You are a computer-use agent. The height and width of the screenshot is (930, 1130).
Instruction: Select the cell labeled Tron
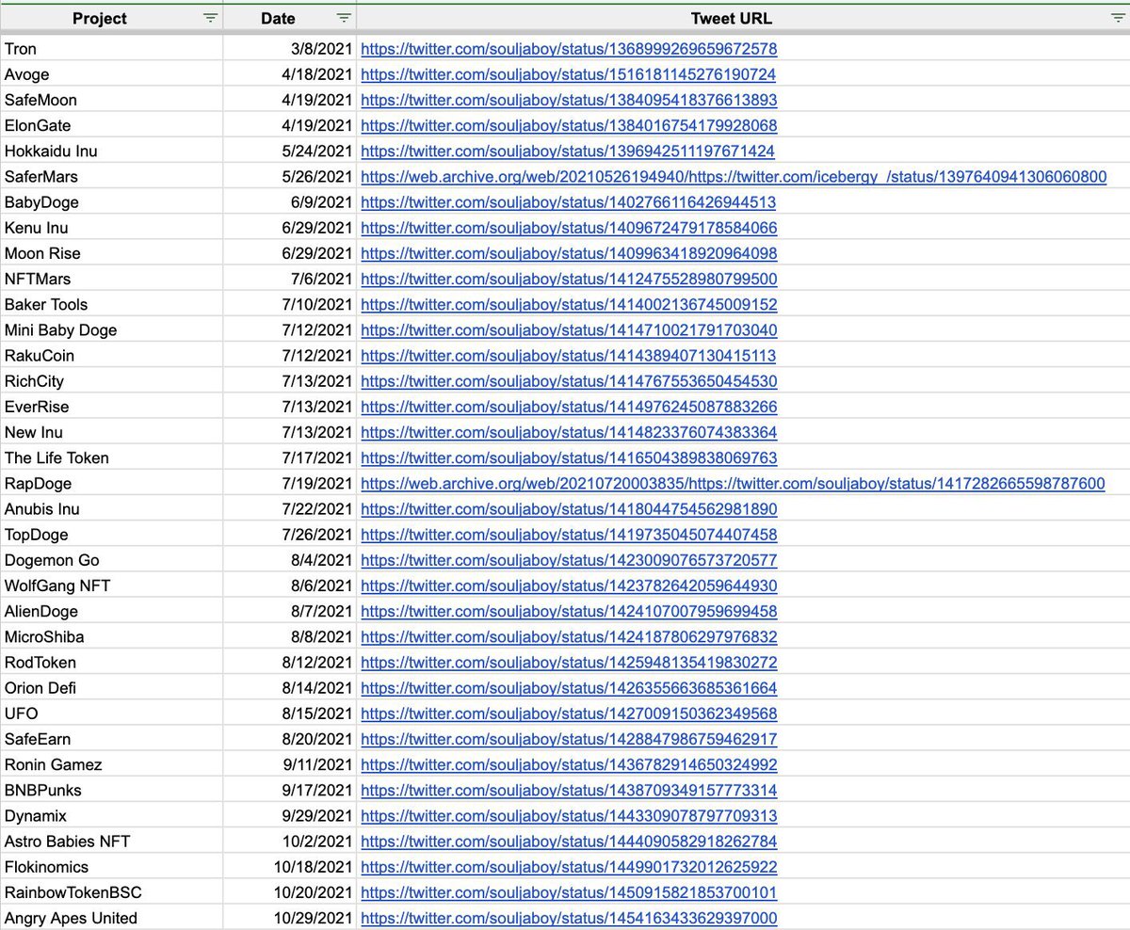coord(111,49)
